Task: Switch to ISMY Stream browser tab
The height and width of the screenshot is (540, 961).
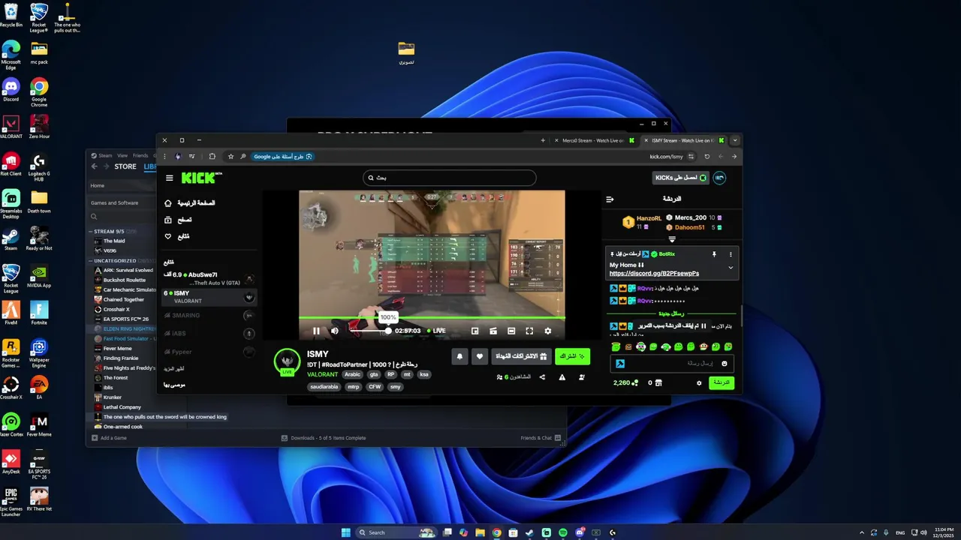Action: click(x=684, y=140)
